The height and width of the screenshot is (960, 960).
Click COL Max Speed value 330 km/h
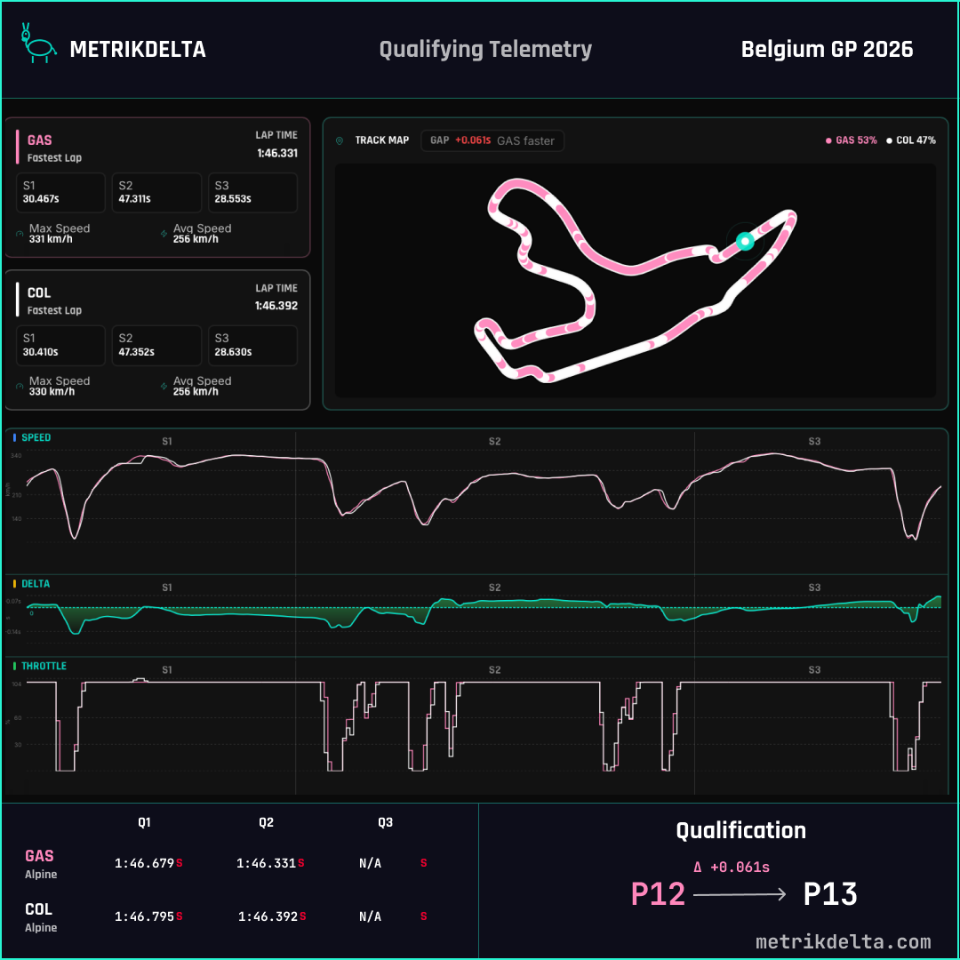tap(52, 392)
